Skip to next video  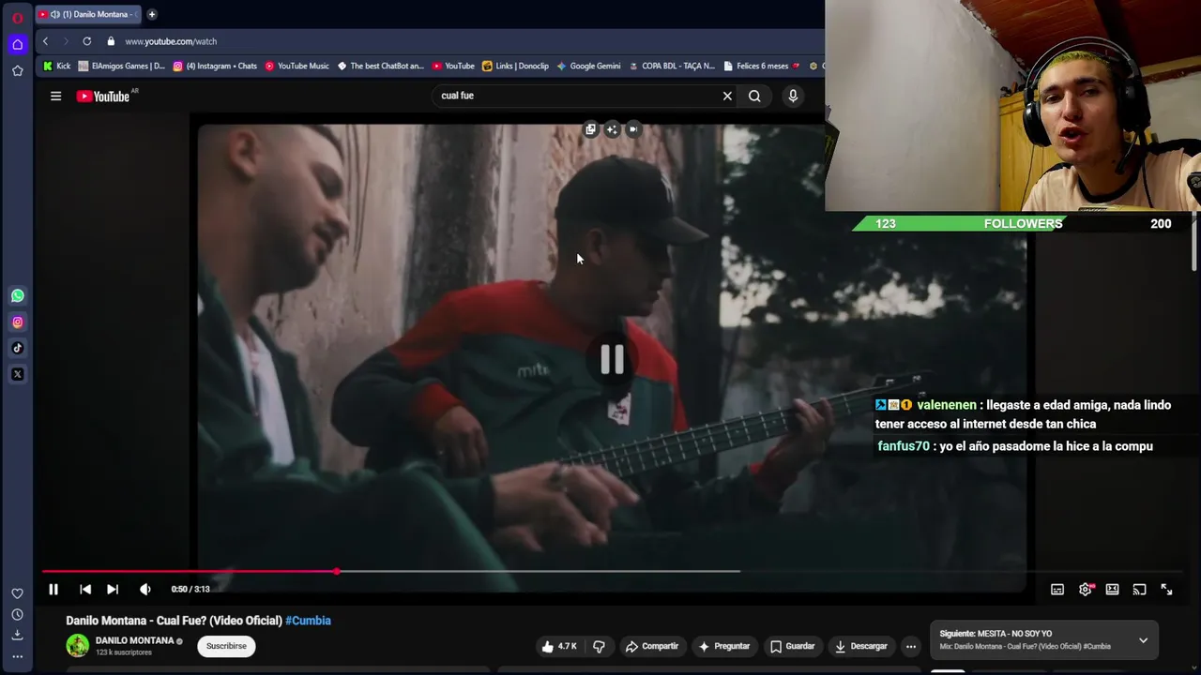pos(113,589)
